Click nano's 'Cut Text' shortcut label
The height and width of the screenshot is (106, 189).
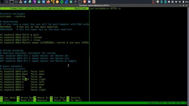pyautogui.click(x=59, y=98)
